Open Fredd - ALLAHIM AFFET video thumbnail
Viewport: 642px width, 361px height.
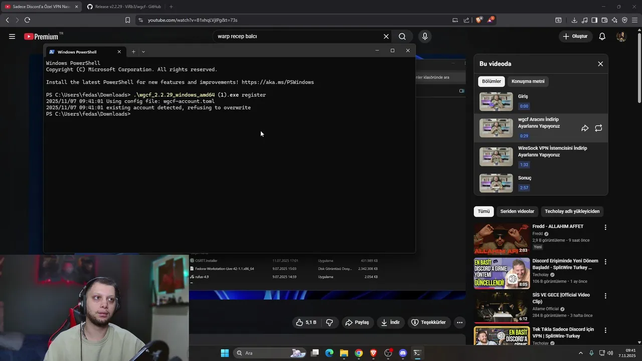point(502,239)
